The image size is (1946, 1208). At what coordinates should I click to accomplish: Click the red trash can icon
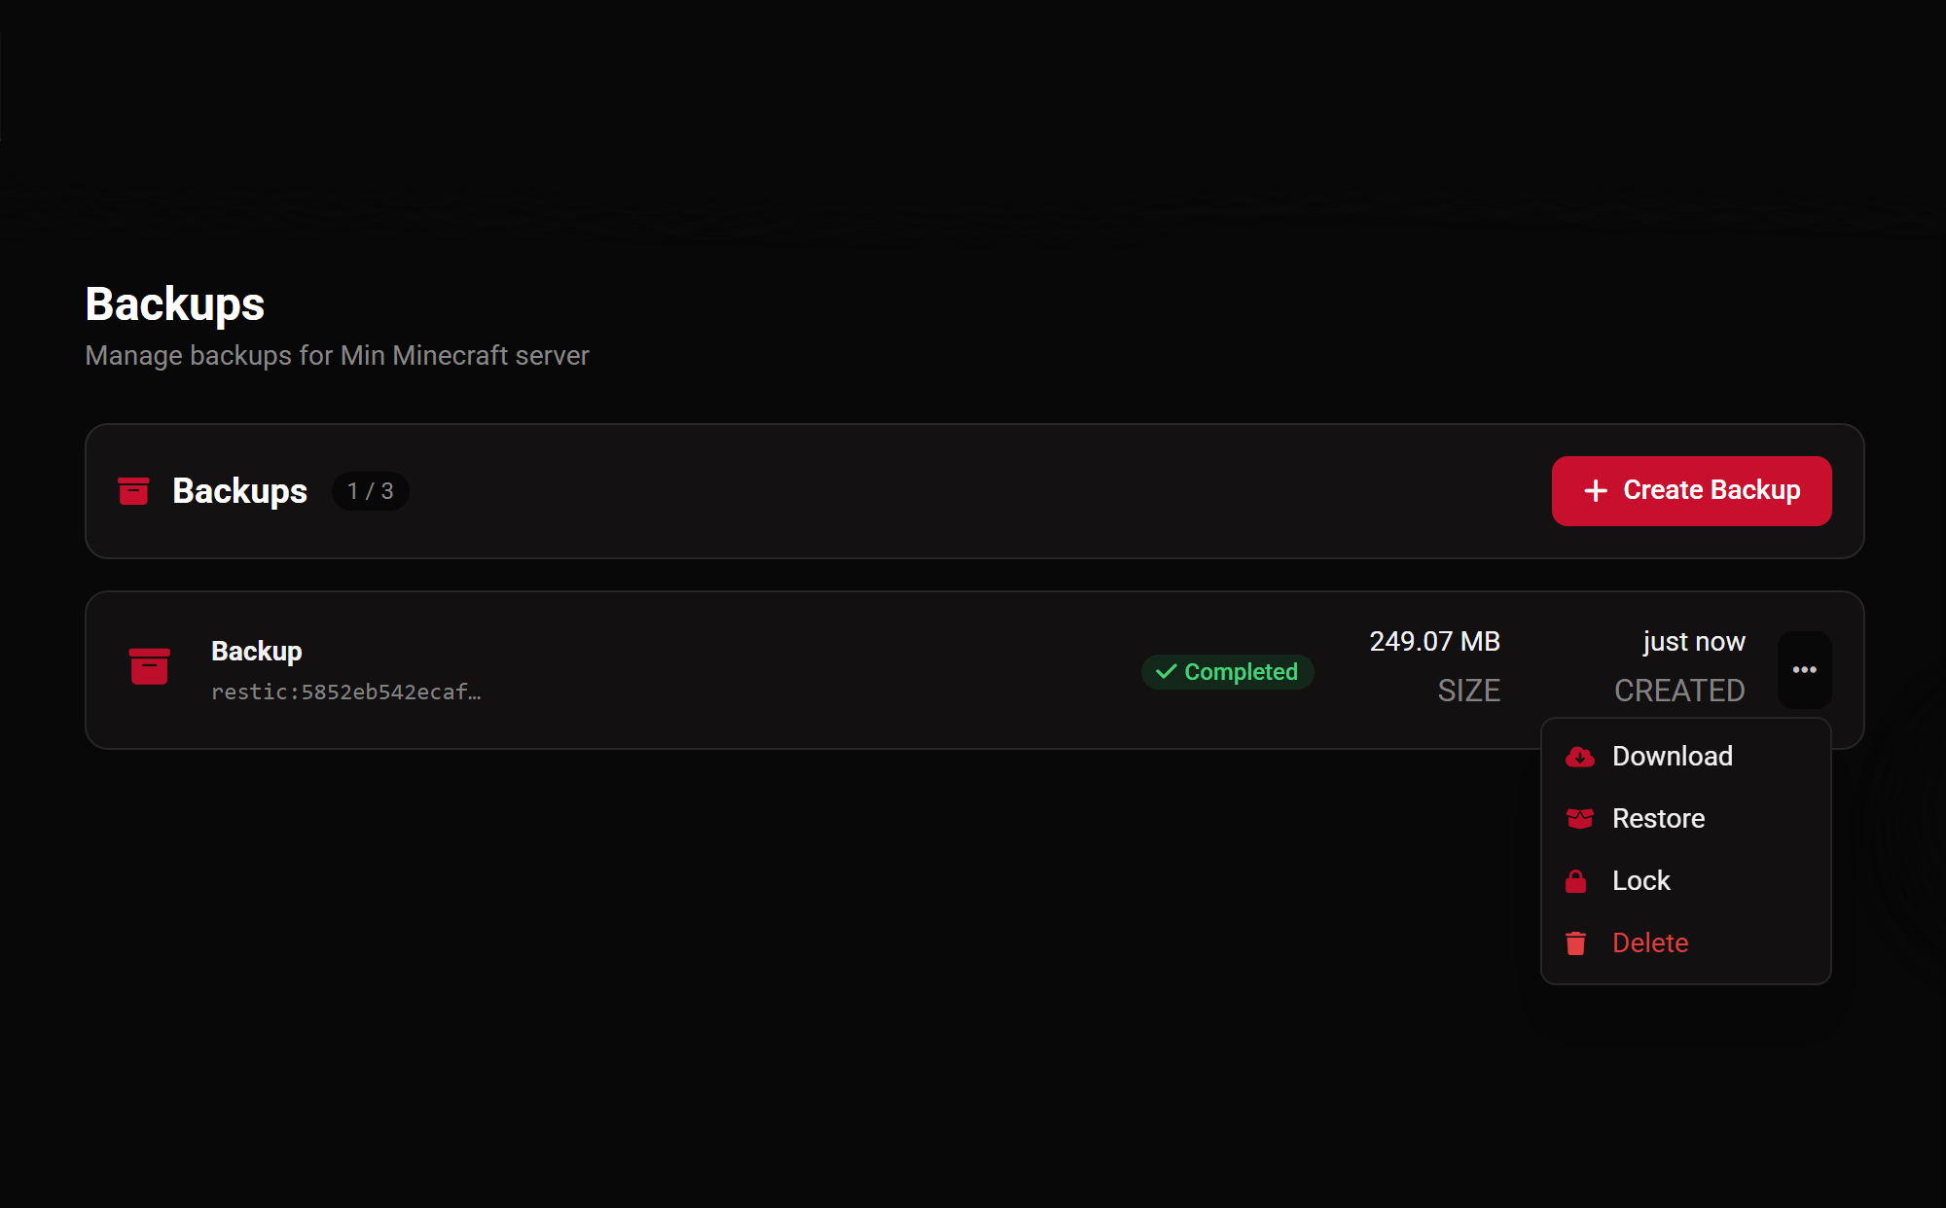[x=1575, y=943]
